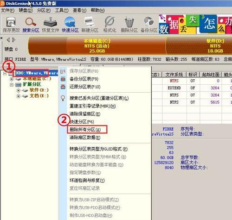Select HD0:VMware disk in tree
Viewport: 232px width, 220px height.
[x=37, y=73]
